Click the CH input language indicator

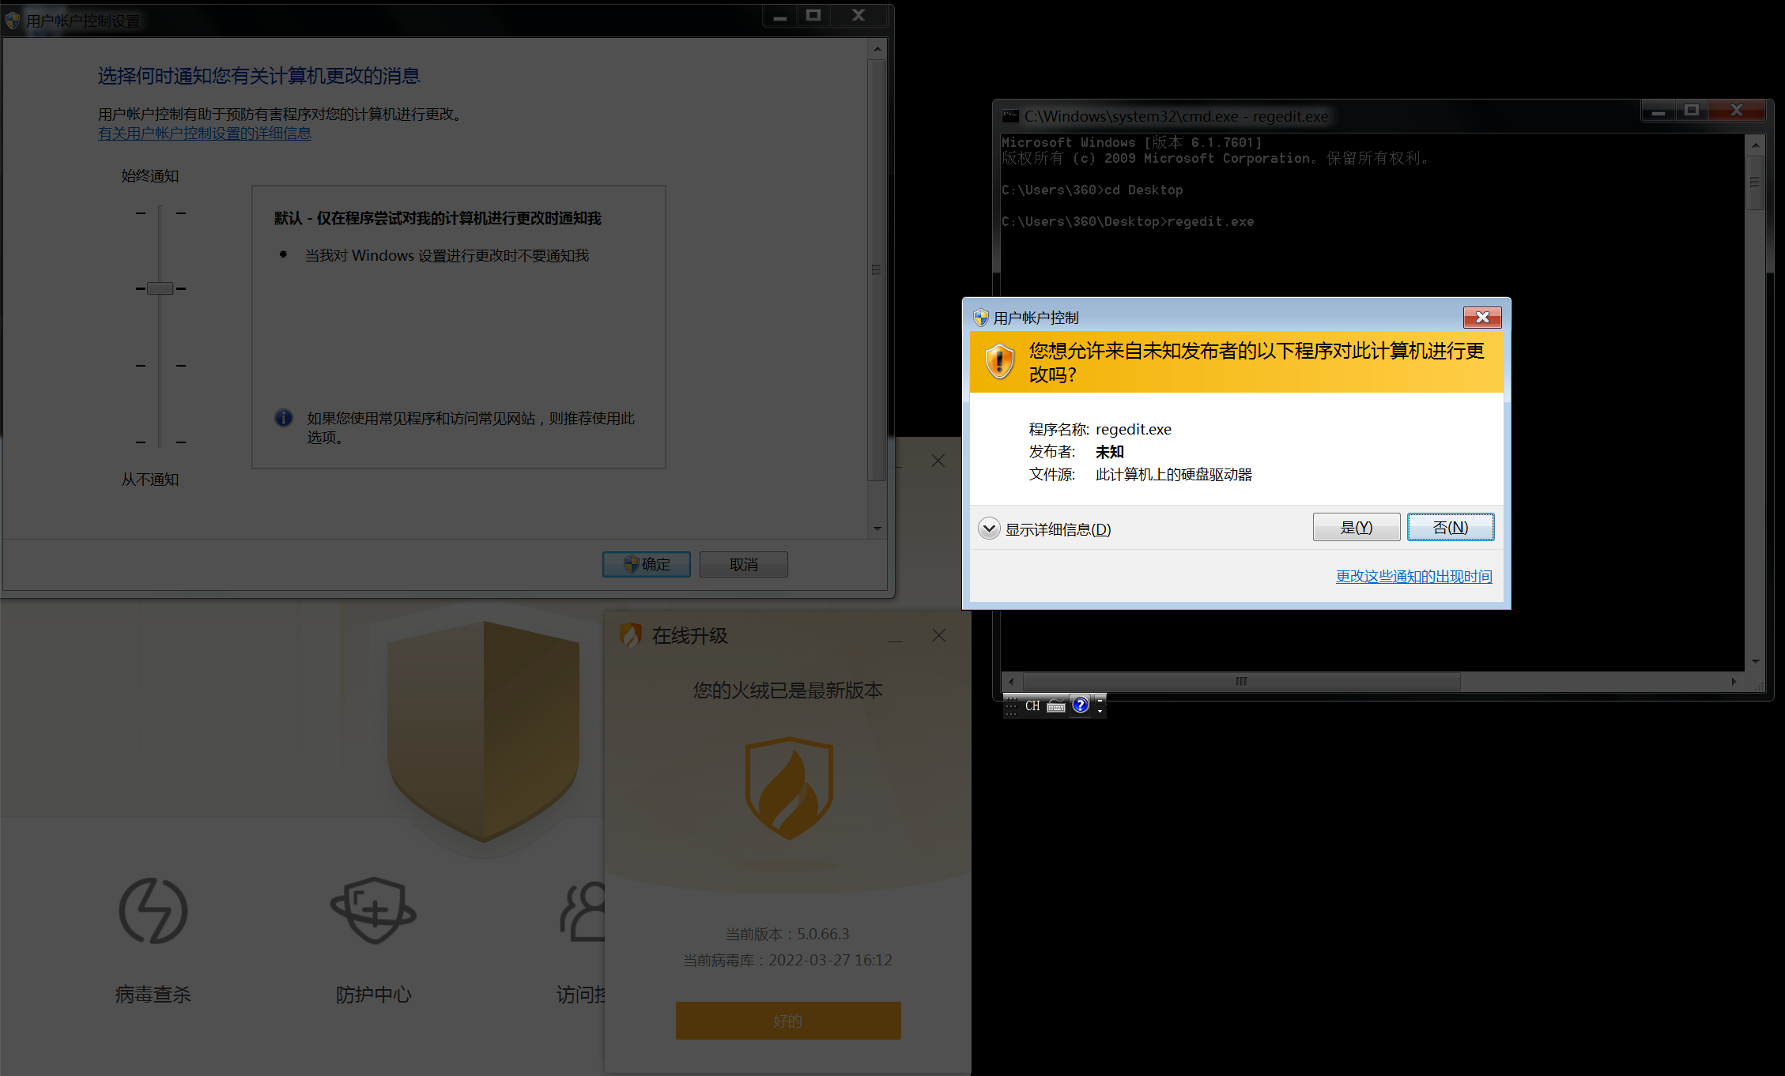pos(1032,706)
